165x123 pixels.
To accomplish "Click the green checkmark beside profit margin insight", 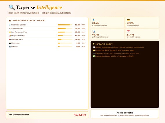I will pyautogui.click(x=94, y=56).
